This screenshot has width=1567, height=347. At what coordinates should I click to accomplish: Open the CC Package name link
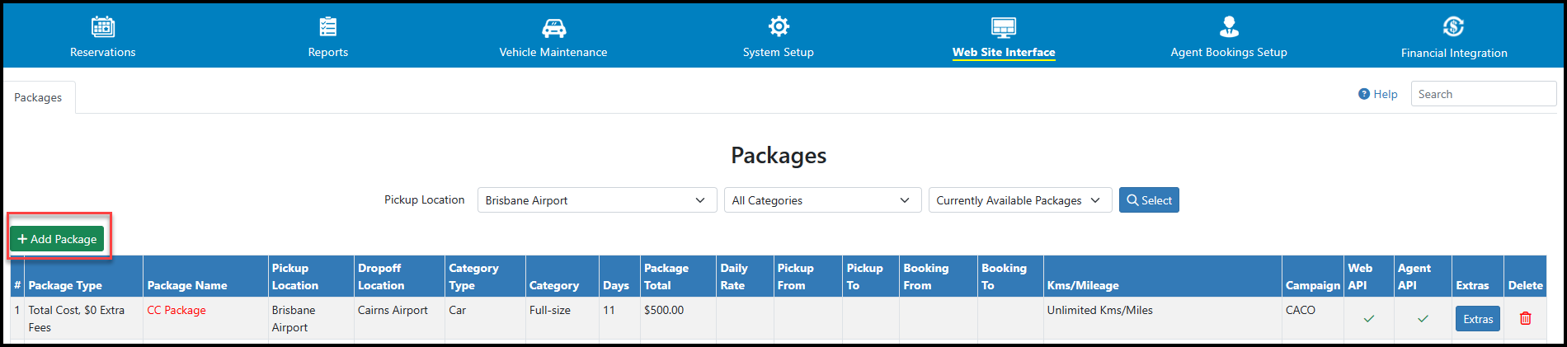coord(176,310)
